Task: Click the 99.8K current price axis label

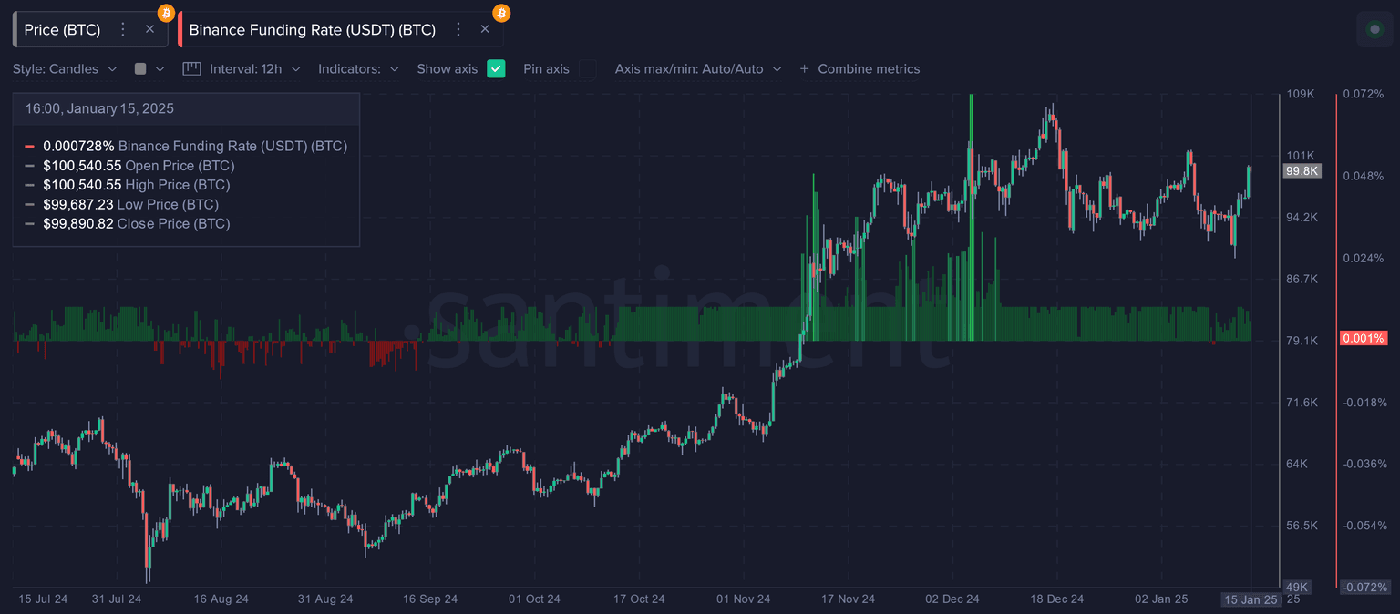Action: click(1301, 170)
